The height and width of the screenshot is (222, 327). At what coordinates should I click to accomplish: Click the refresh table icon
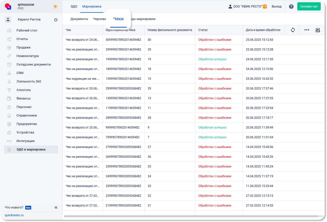pyautogui.click(x=293, y=30)
